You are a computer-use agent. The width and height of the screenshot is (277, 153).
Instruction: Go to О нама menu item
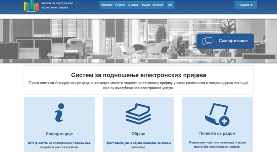point(133,5)
